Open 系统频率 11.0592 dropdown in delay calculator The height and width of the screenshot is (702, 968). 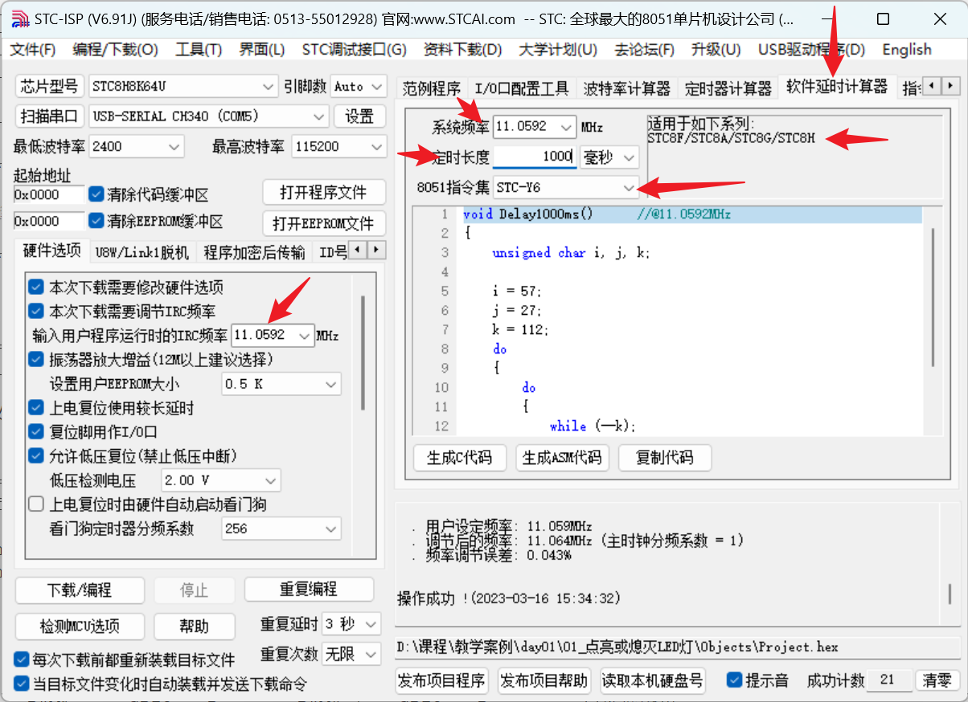[535, 127]
